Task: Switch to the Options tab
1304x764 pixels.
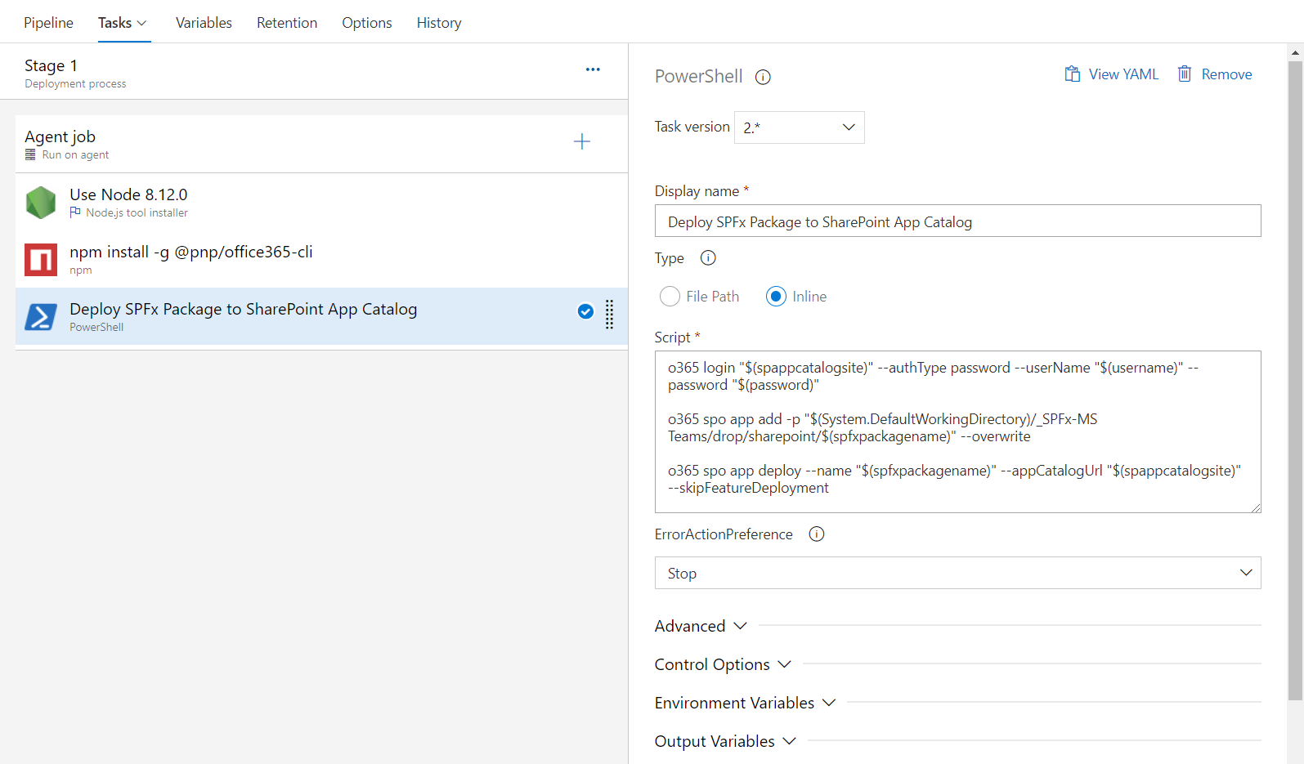Action: pos(367,23)
